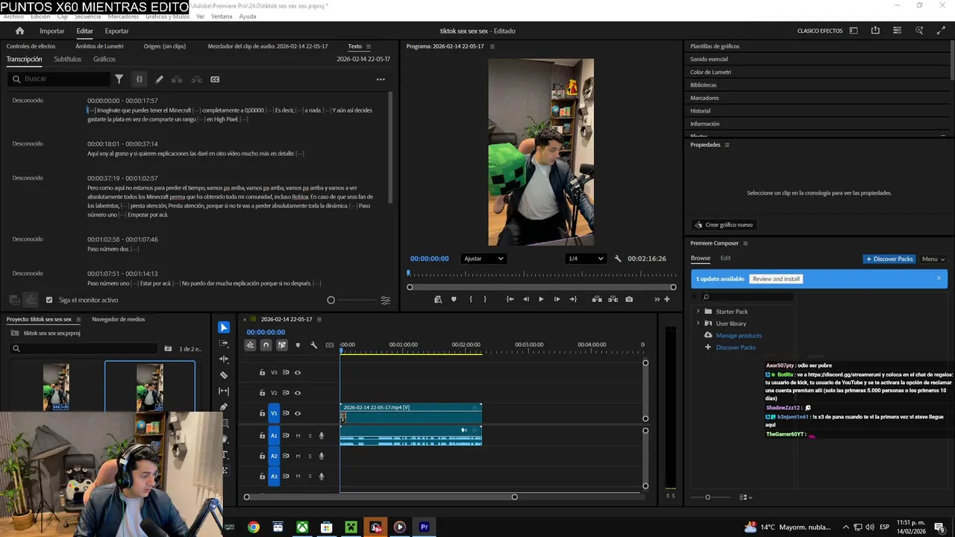
Task: Mark Out with the right brace icon
Action: pos(485,299)
